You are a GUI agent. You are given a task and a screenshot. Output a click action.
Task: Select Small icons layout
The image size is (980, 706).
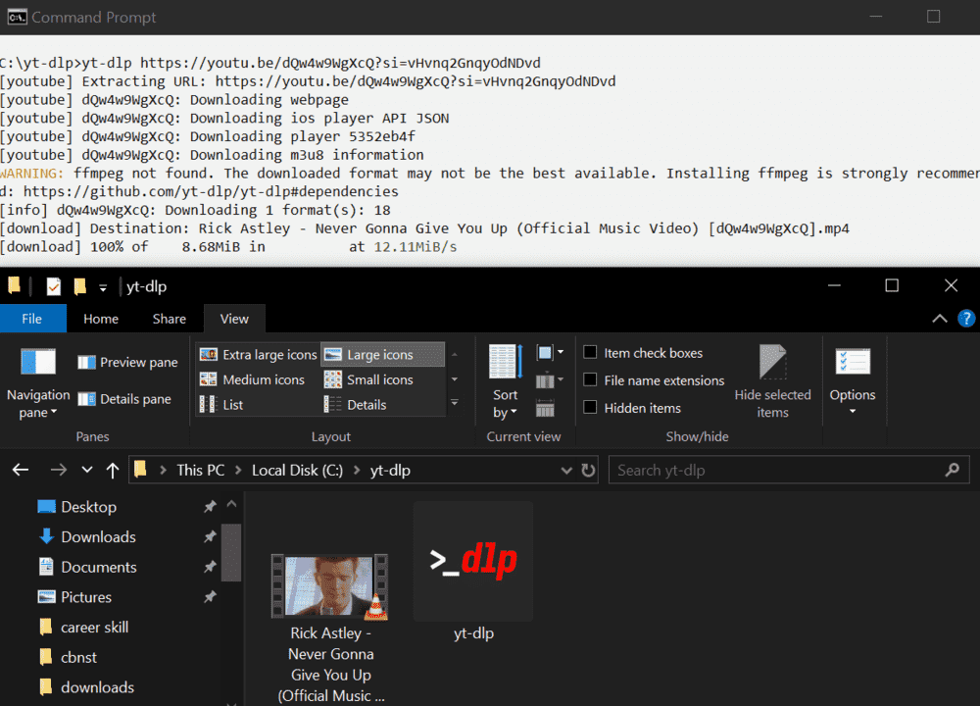click(368, 379)
